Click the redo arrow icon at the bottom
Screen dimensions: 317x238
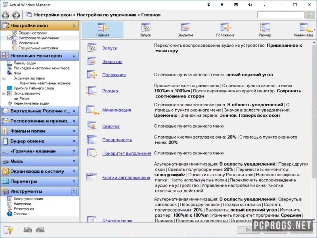coord(40,230)
